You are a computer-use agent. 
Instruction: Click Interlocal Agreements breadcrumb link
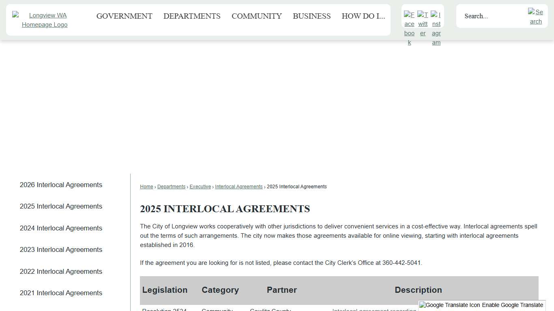pos(238,187)
